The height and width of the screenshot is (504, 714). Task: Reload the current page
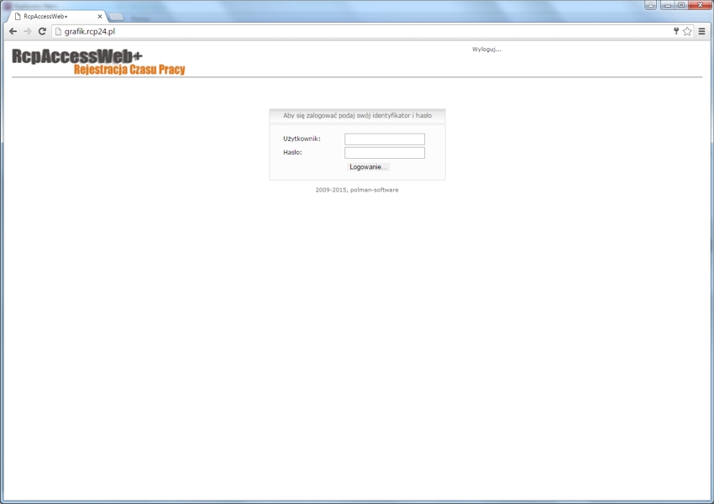(42, 31)
